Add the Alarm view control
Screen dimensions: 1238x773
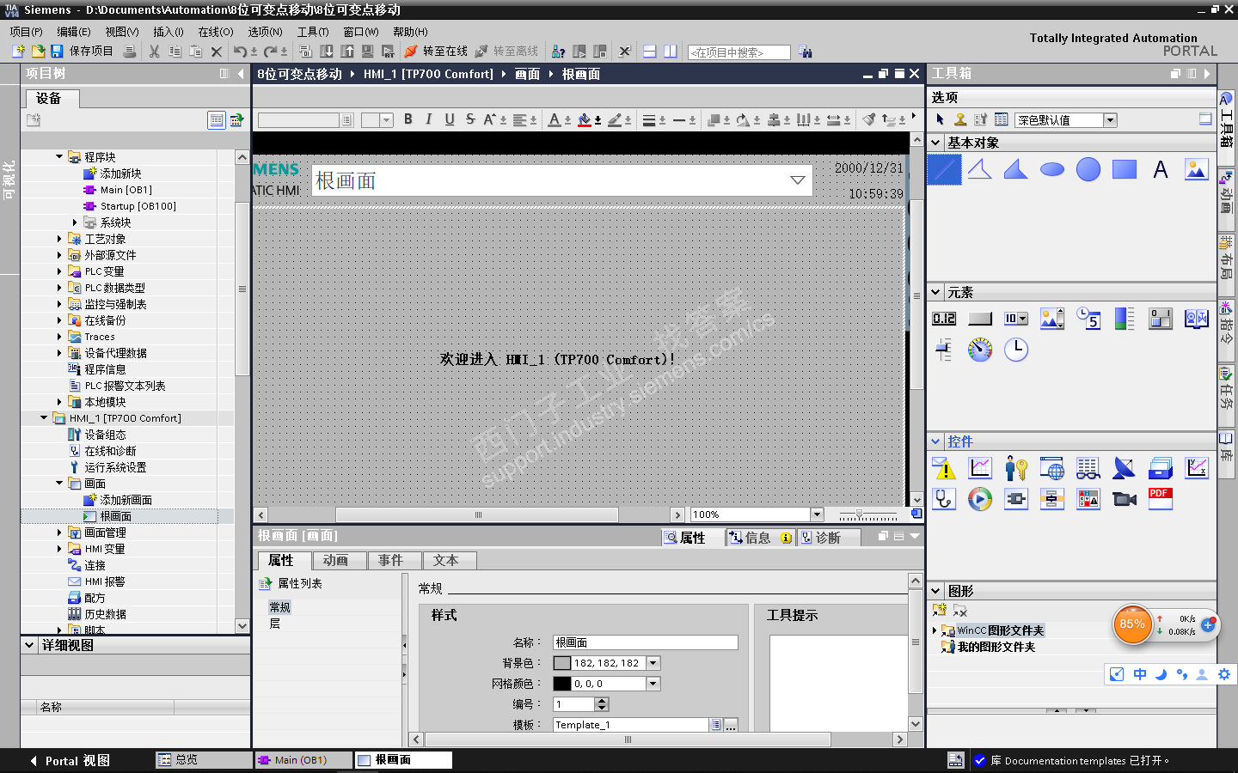click(x=944, y=468)
